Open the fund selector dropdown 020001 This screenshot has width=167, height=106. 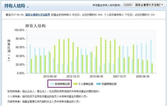point(143,5)
